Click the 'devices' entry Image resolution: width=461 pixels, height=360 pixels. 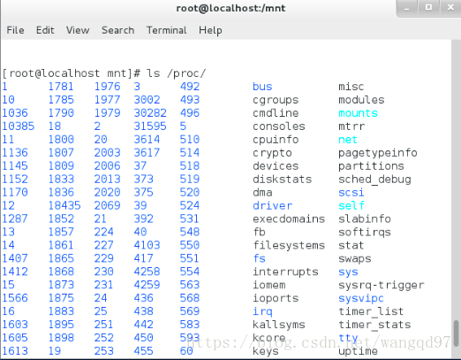(276, 166)
